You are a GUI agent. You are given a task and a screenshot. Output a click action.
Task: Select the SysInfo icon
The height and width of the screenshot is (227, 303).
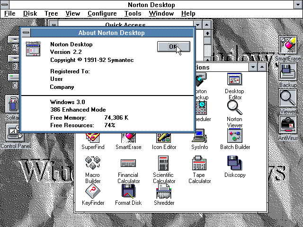[x=199, y=140]
